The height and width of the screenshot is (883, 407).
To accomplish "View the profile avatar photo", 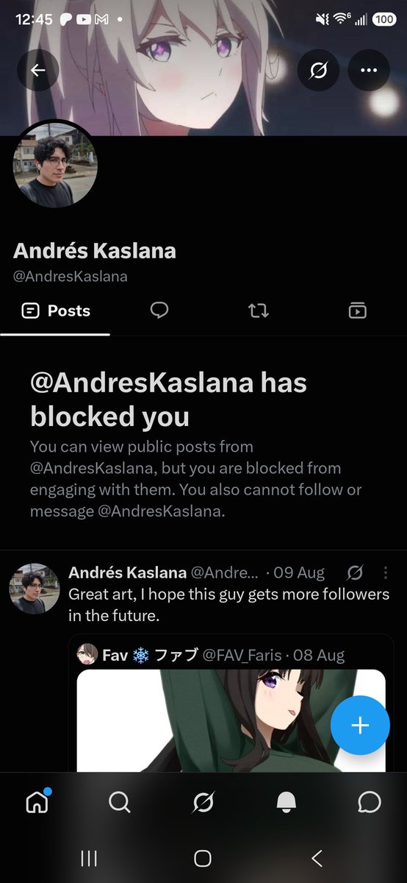I will 56,163.
